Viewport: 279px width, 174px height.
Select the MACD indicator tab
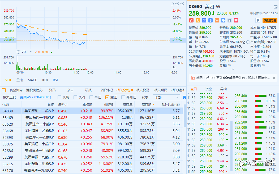(x=33, y=80)
